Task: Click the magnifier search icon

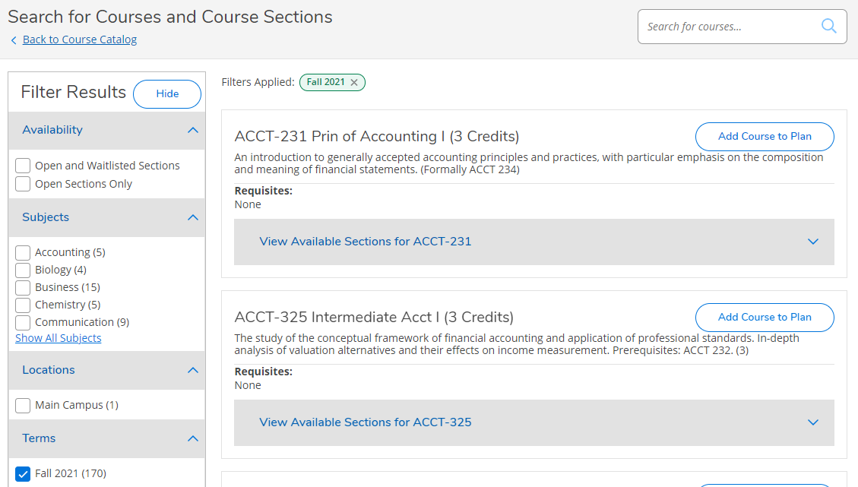Action: [x=828, y=27]
